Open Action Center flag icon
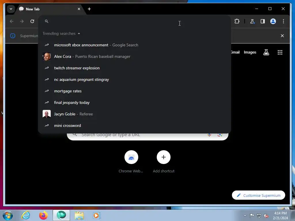295x221 pixels. point(252,215)
